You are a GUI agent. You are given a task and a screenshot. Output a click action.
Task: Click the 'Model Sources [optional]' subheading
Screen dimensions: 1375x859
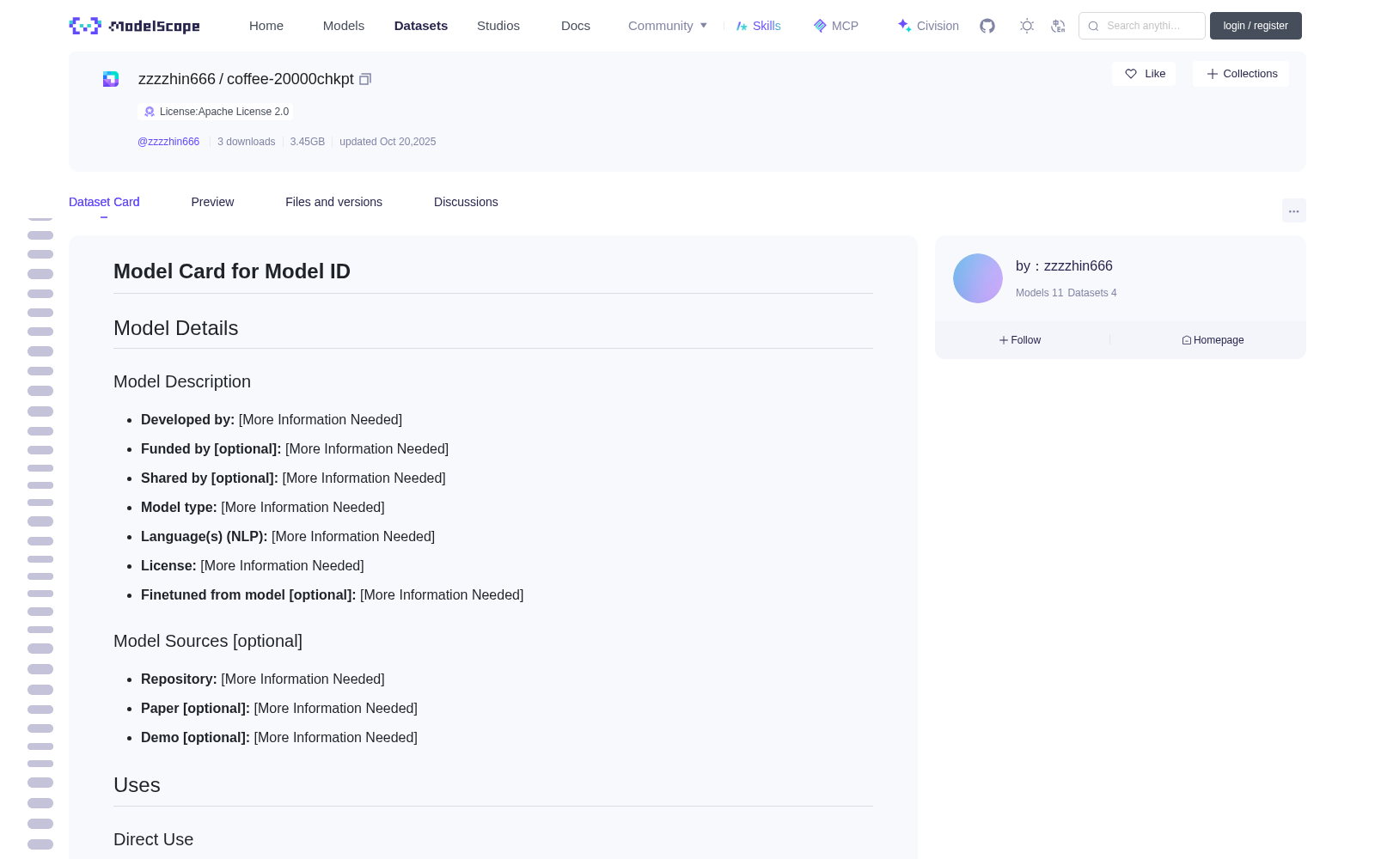pos(208,641)
